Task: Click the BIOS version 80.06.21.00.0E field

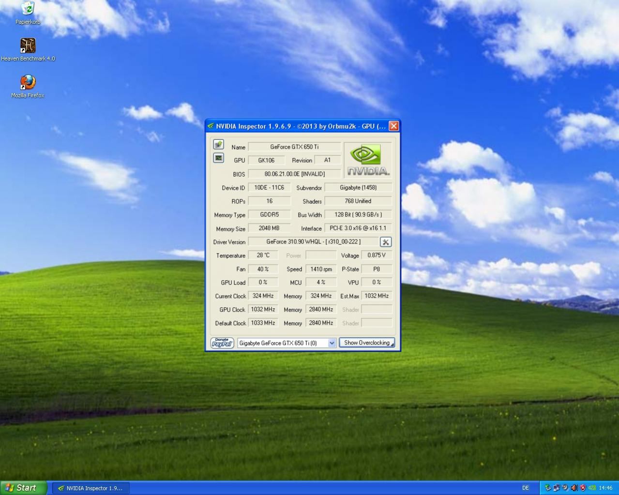Action: [x=294, y=174]
